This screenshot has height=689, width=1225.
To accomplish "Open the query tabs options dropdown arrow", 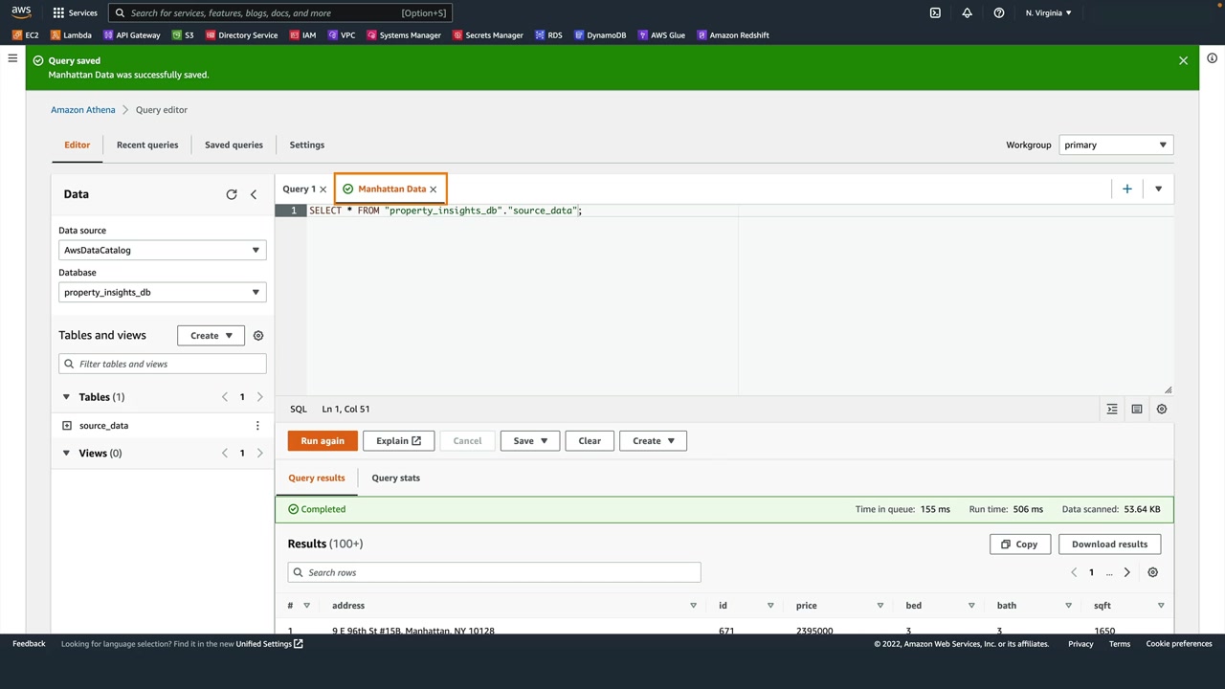I will coord(1158,189).
